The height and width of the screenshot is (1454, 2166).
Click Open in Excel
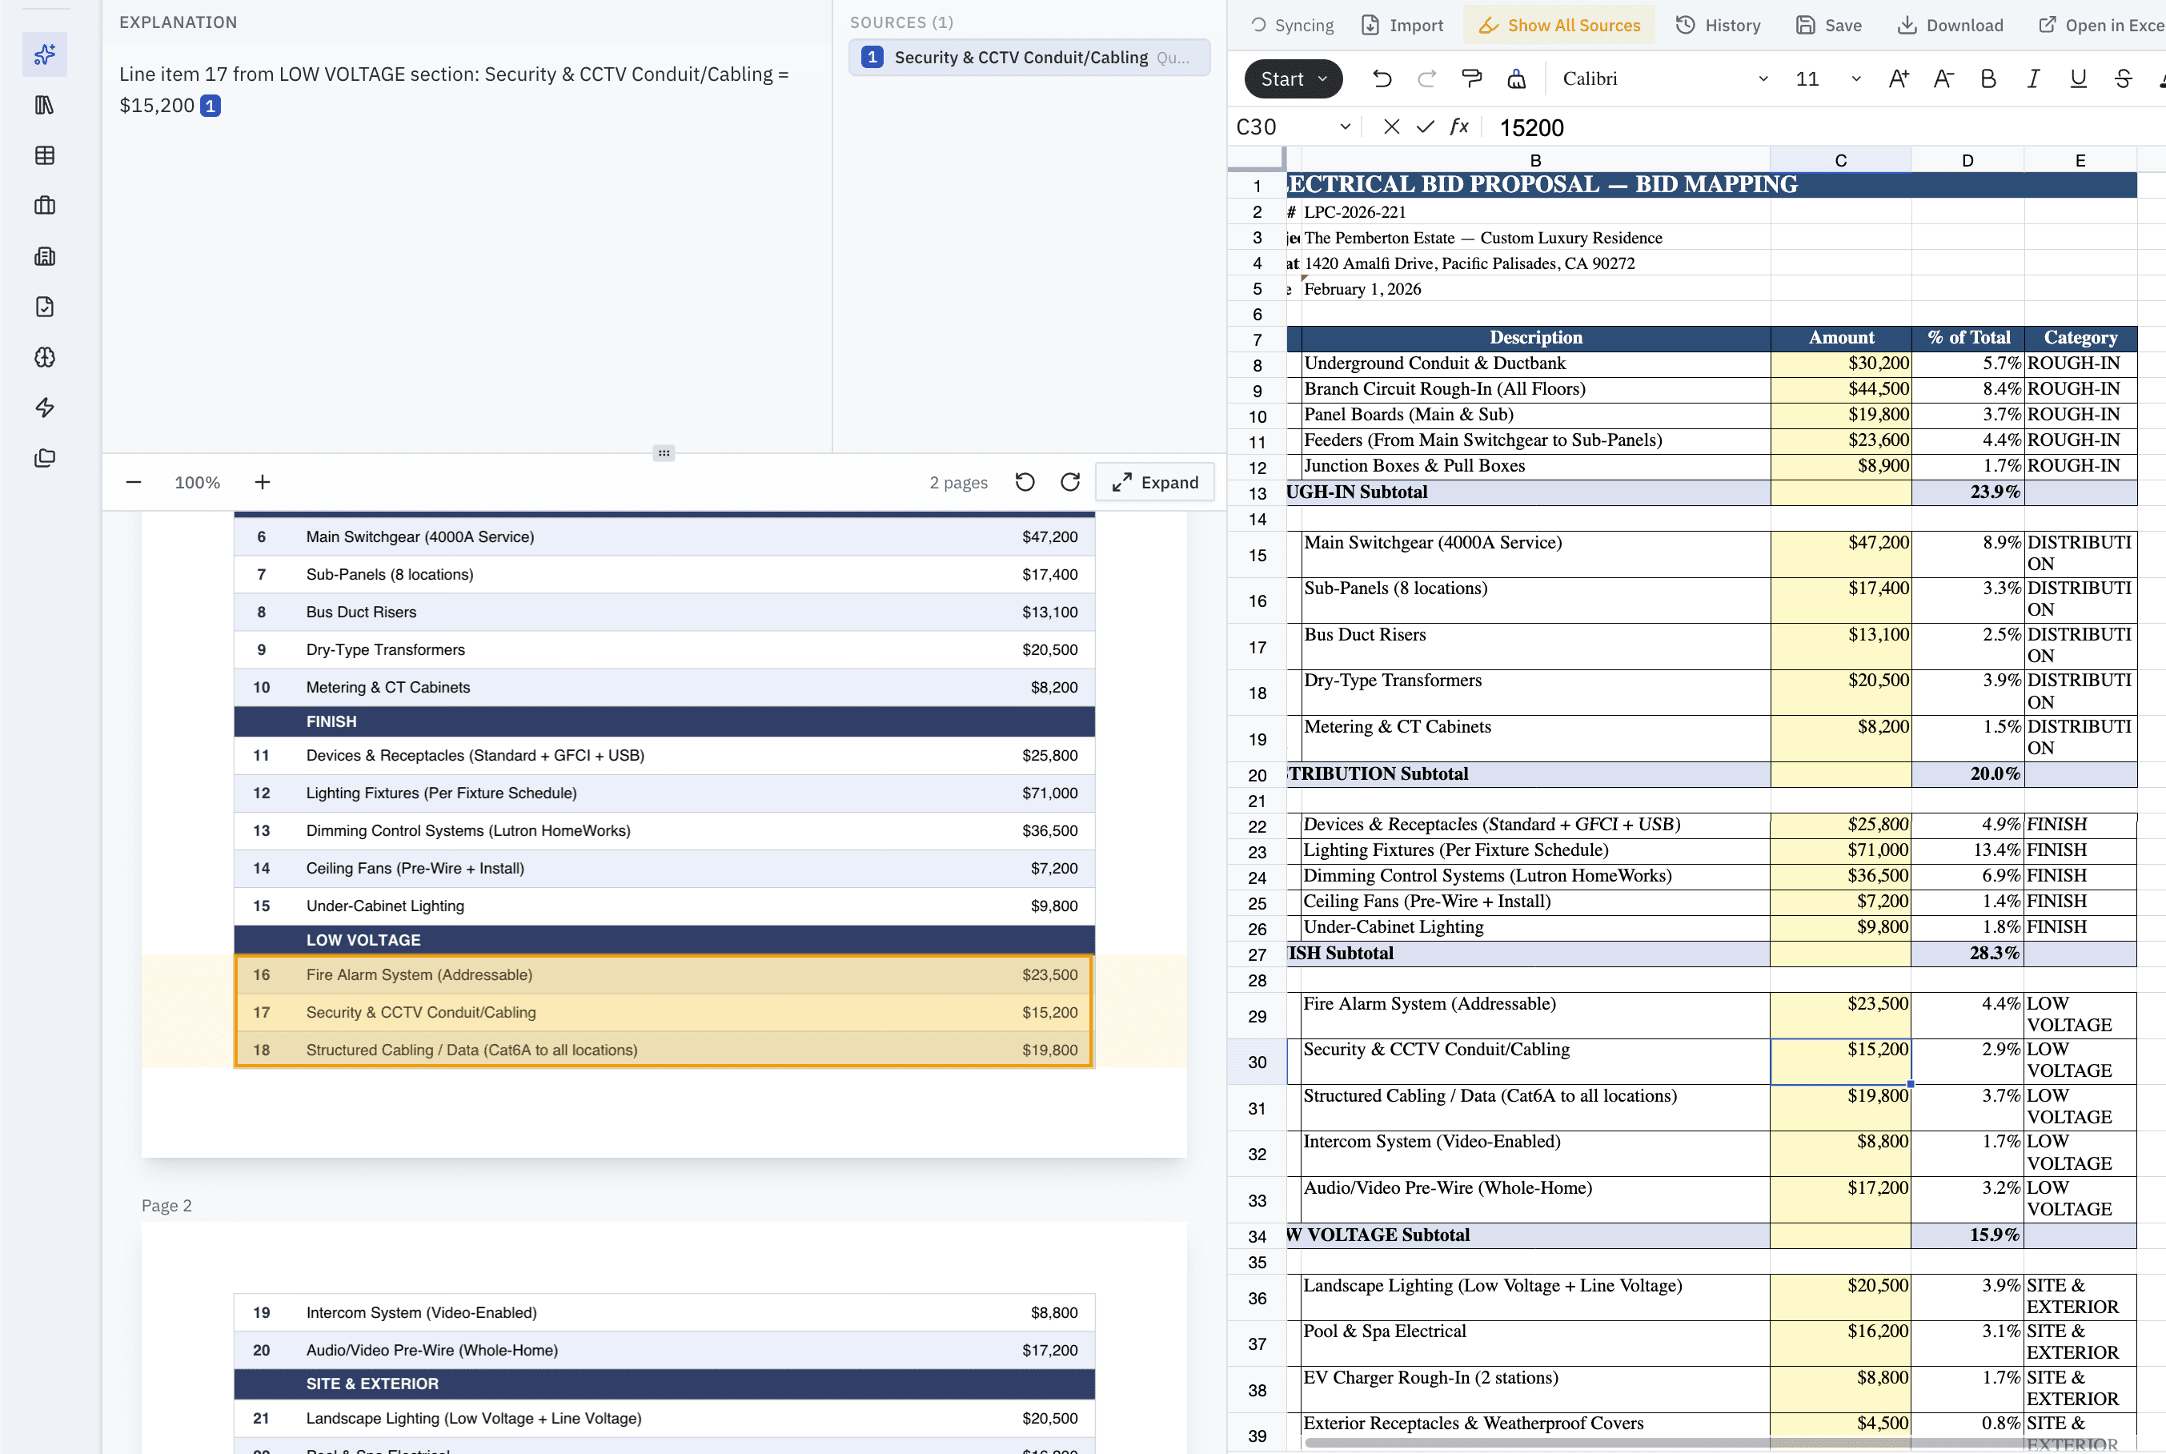click(2100, 25)
